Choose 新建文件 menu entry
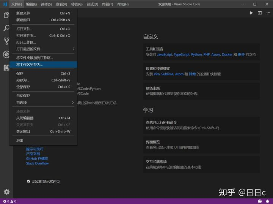 point(44,13)
